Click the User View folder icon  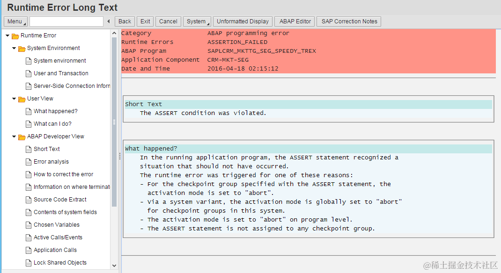(x=22, y=99)
